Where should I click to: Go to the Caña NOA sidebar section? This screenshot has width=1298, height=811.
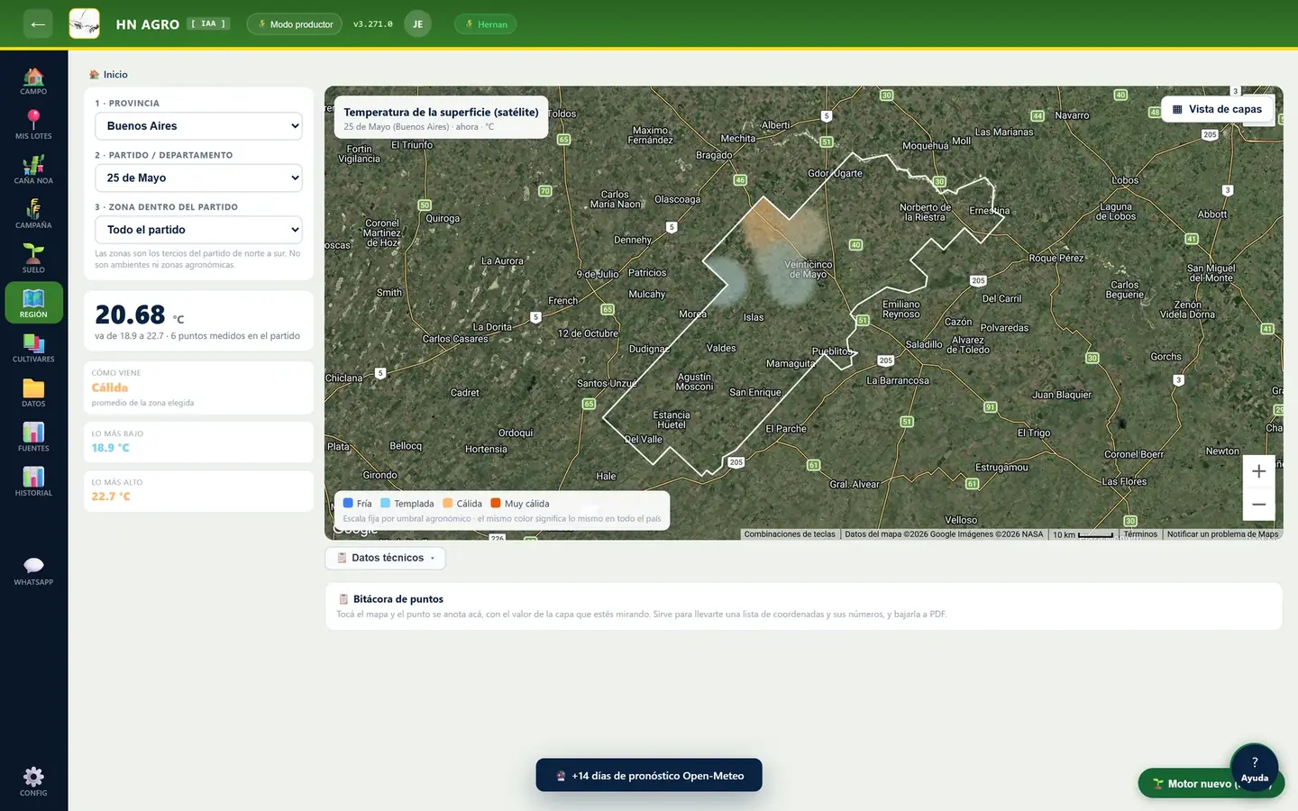(x=33, y=169)
